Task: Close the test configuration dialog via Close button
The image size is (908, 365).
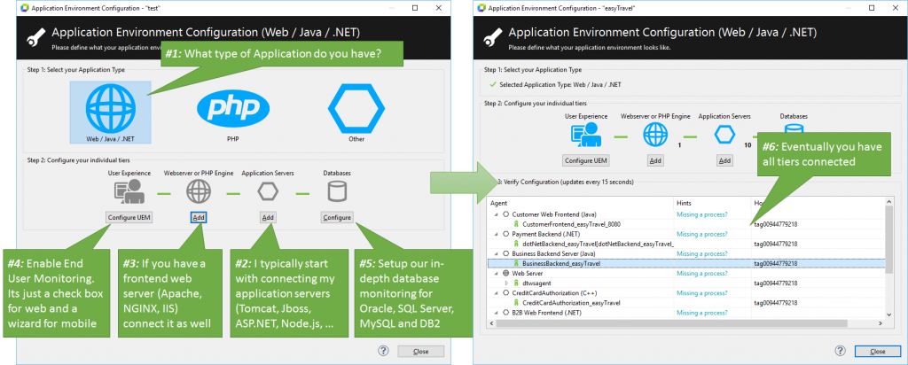Action: (421, 351)
